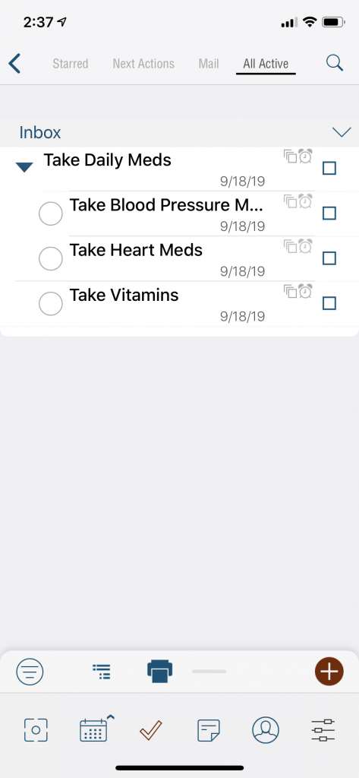Go back with the left arrow
This screenshot has height=778, width=359.
(15, 64)
